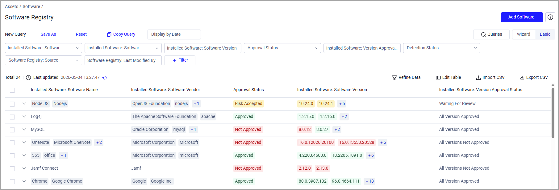Viewport: 559px width, 190px height.
Task: Check the 365 office row checkbox
Action: (x=12, y=156)
